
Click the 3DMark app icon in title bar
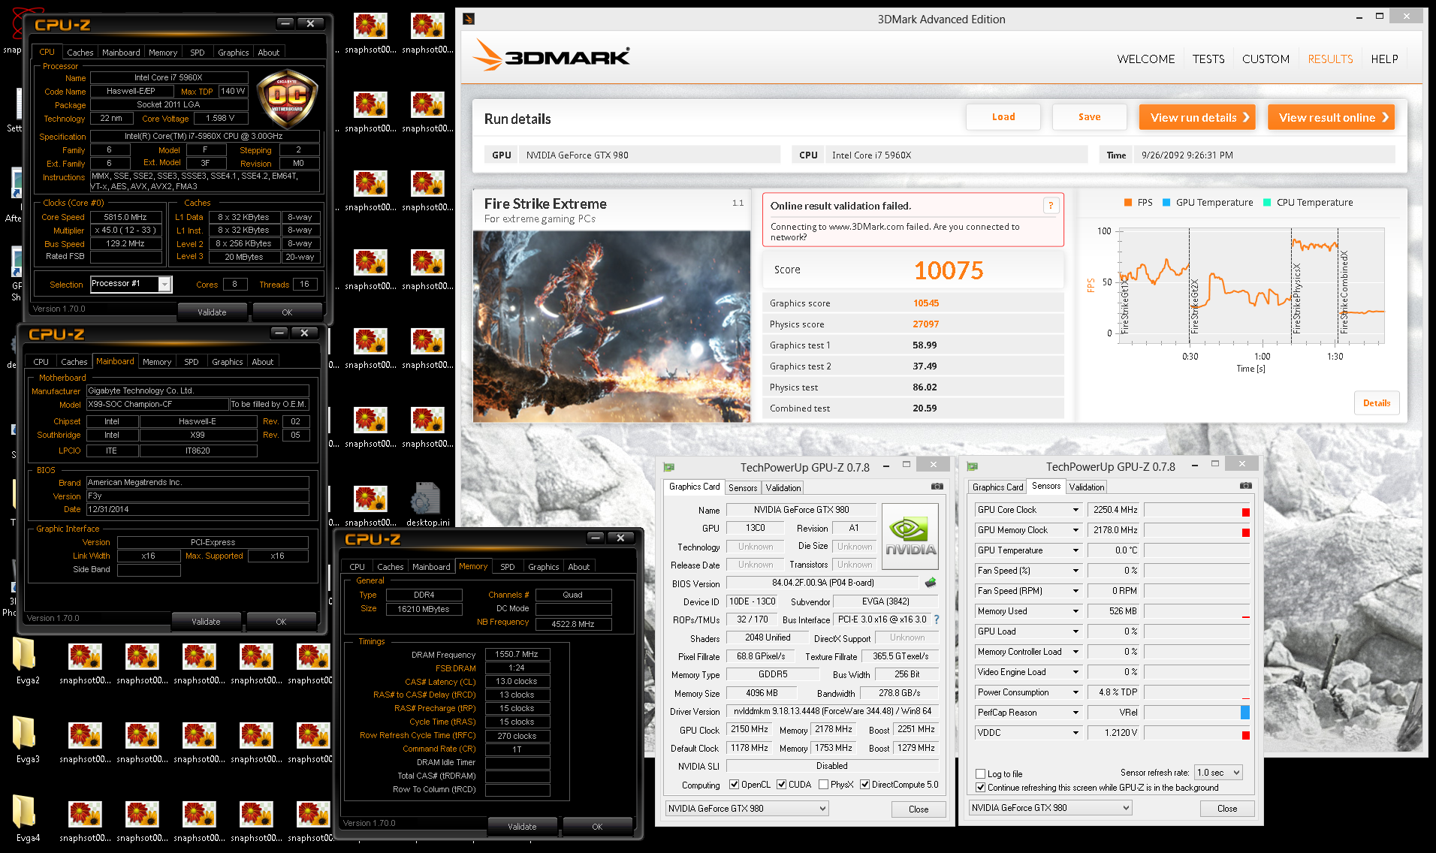click(x=469, y=19)
